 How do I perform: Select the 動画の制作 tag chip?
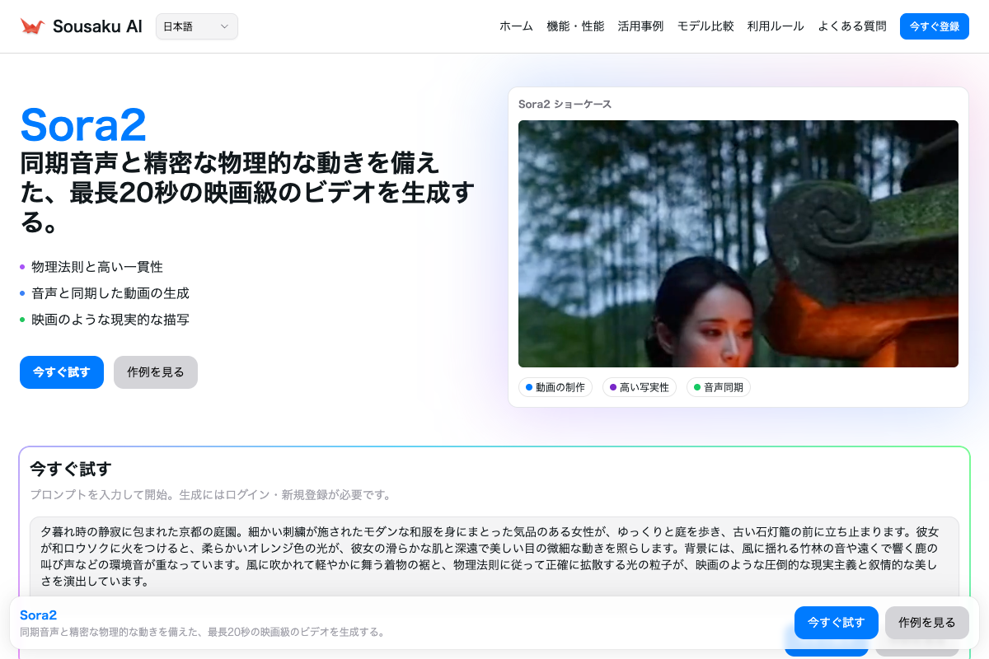555,387
